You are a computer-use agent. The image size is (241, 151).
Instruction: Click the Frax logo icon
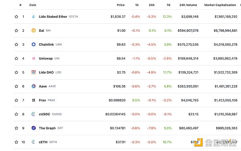click(33, 100)
